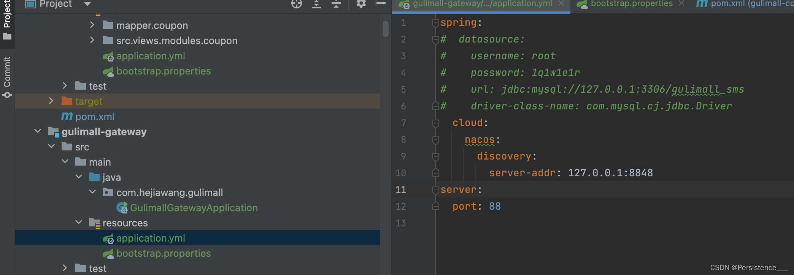
Task: Fold the discovery block at line 9
Action: tap(436, 156)
